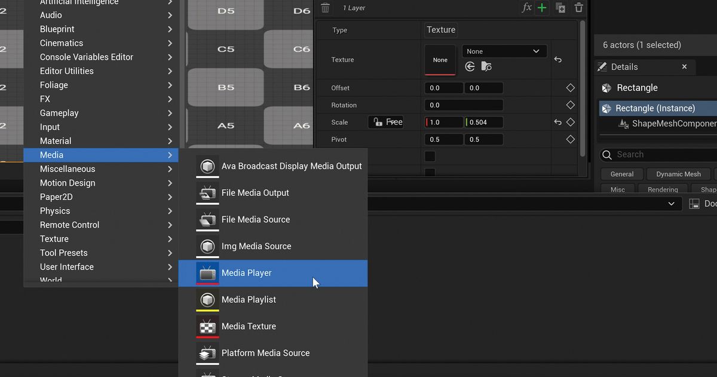Select Img Media Source from the menu
This screenshot has width=717, height=377.
click(256, 246)
